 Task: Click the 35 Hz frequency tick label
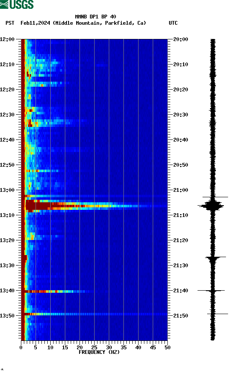(123, 348)
